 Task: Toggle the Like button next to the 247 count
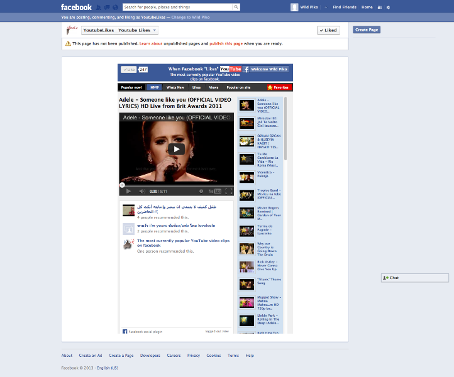click(x=128, y=70)
